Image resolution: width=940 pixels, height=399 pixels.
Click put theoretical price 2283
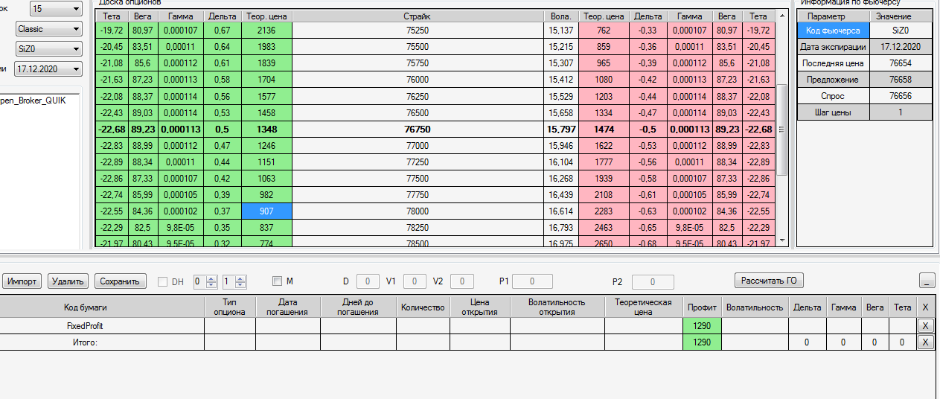pos(604,211)
